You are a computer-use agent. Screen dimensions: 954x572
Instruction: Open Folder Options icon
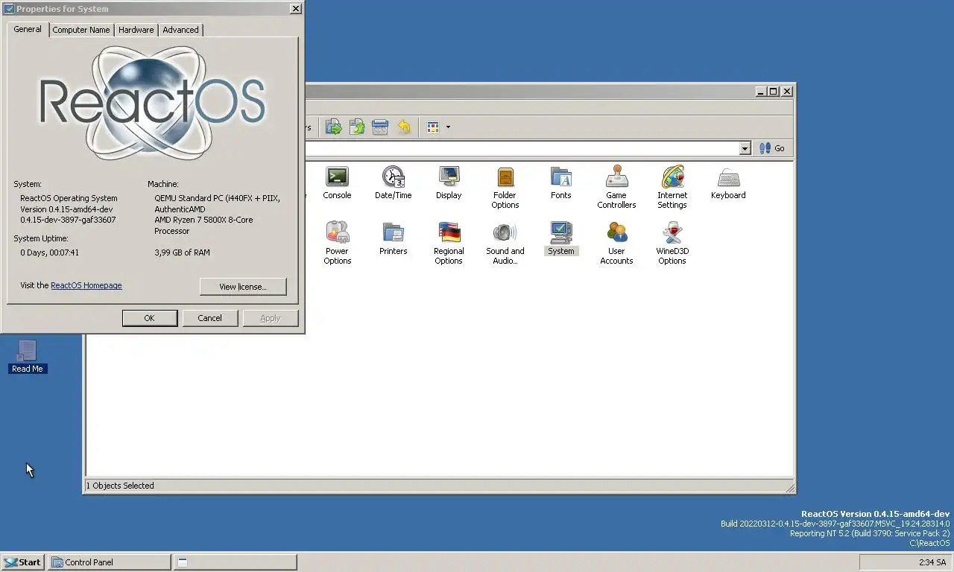[x=505, y=187]
